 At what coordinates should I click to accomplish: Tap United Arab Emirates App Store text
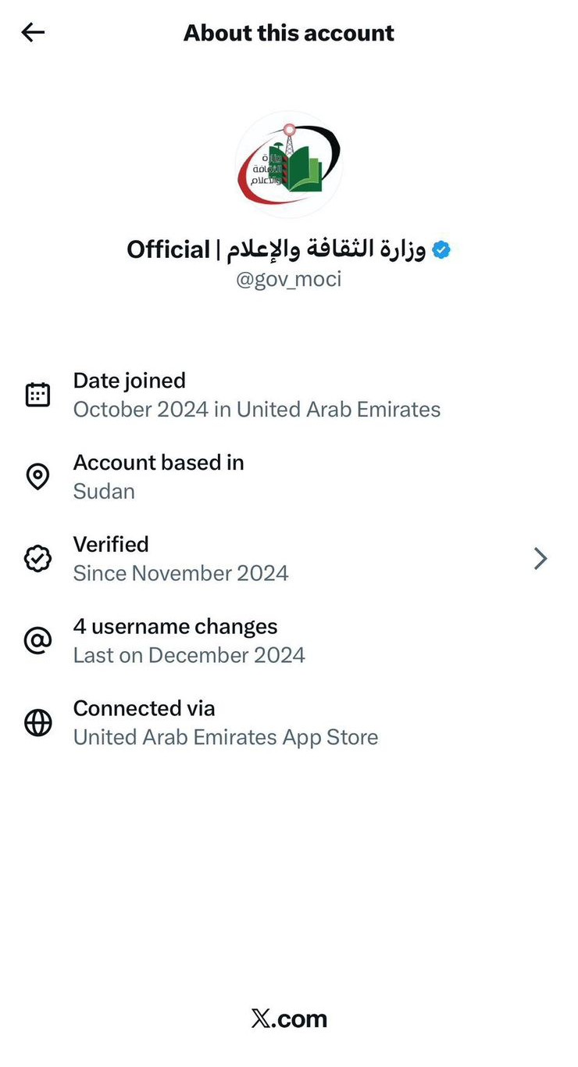(226, 737)
